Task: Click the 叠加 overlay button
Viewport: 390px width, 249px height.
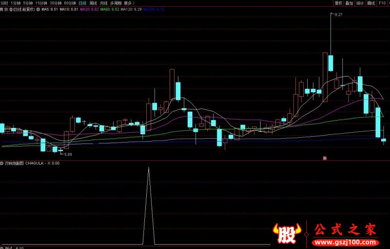Action: [x=349, y=3]
